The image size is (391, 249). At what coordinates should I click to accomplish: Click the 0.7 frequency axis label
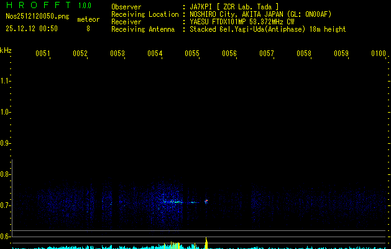coord(6,205)
